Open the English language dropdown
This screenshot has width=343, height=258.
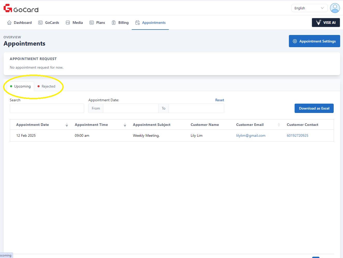tap(309, 8)
